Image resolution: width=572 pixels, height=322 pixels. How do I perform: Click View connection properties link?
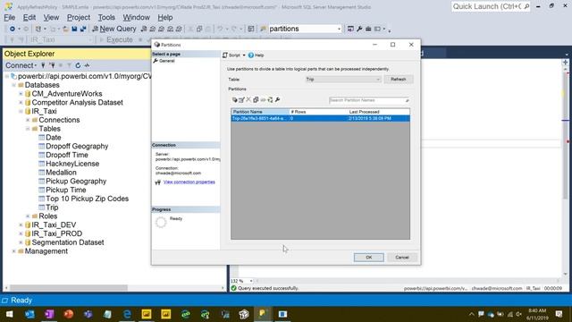[189, 182]
